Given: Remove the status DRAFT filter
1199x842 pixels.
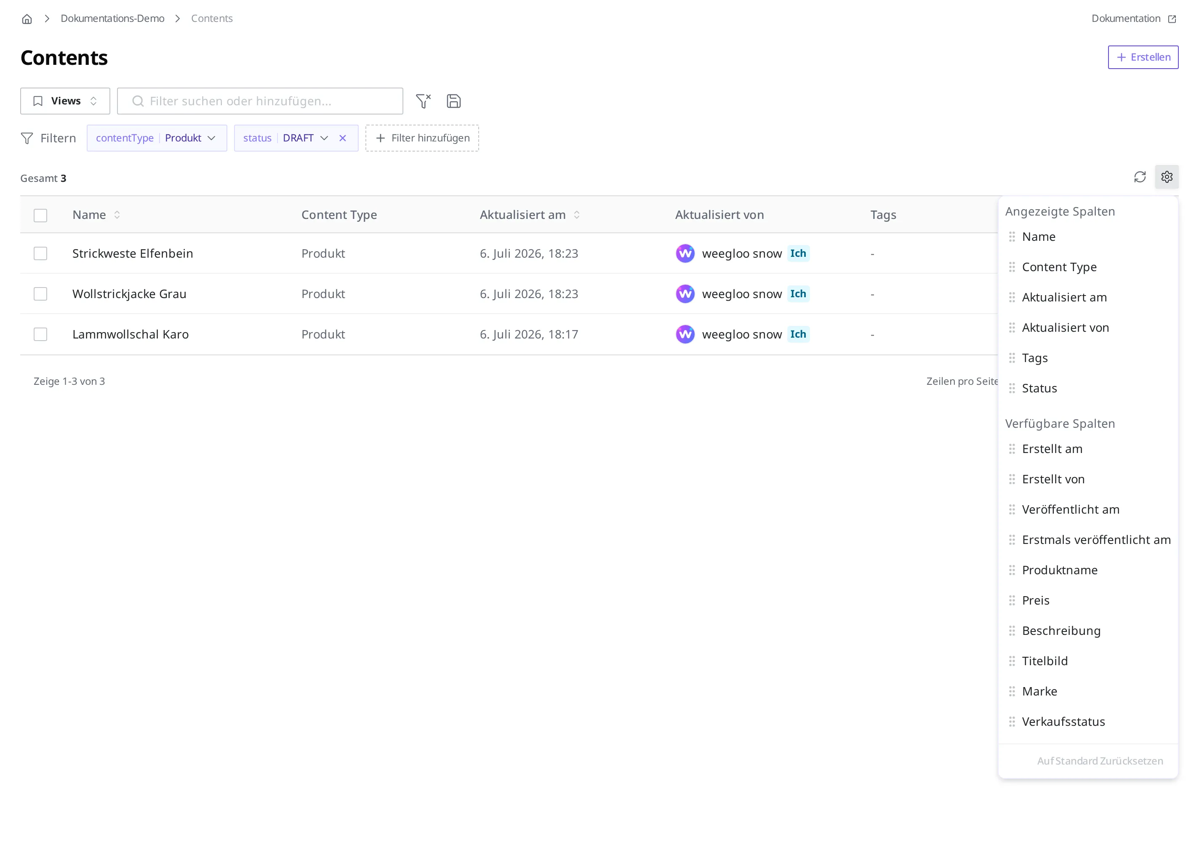Looking at the screenshot, I should (343, 138).
